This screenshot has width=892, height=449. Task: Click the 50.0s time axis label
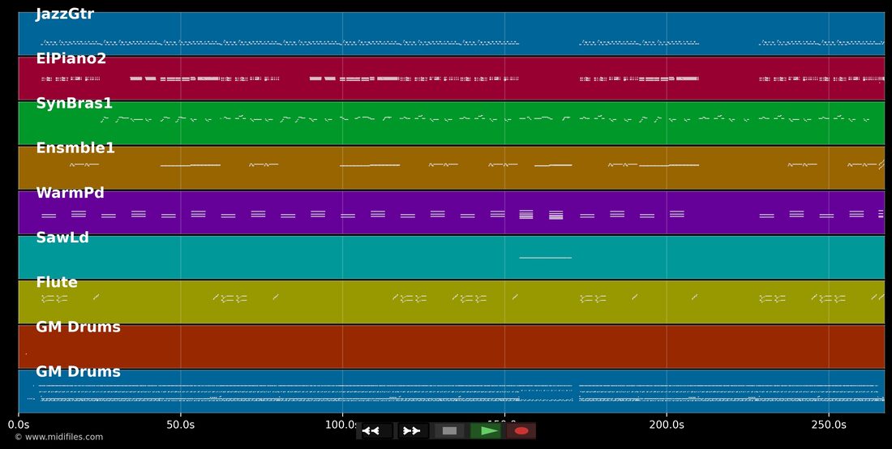pos(181,425)
